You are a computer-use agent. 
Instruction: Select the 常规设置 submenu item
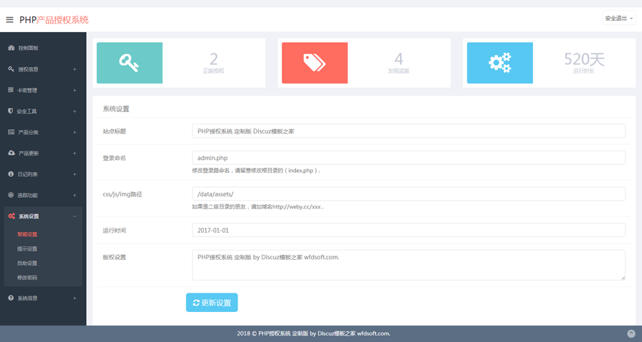27,234
